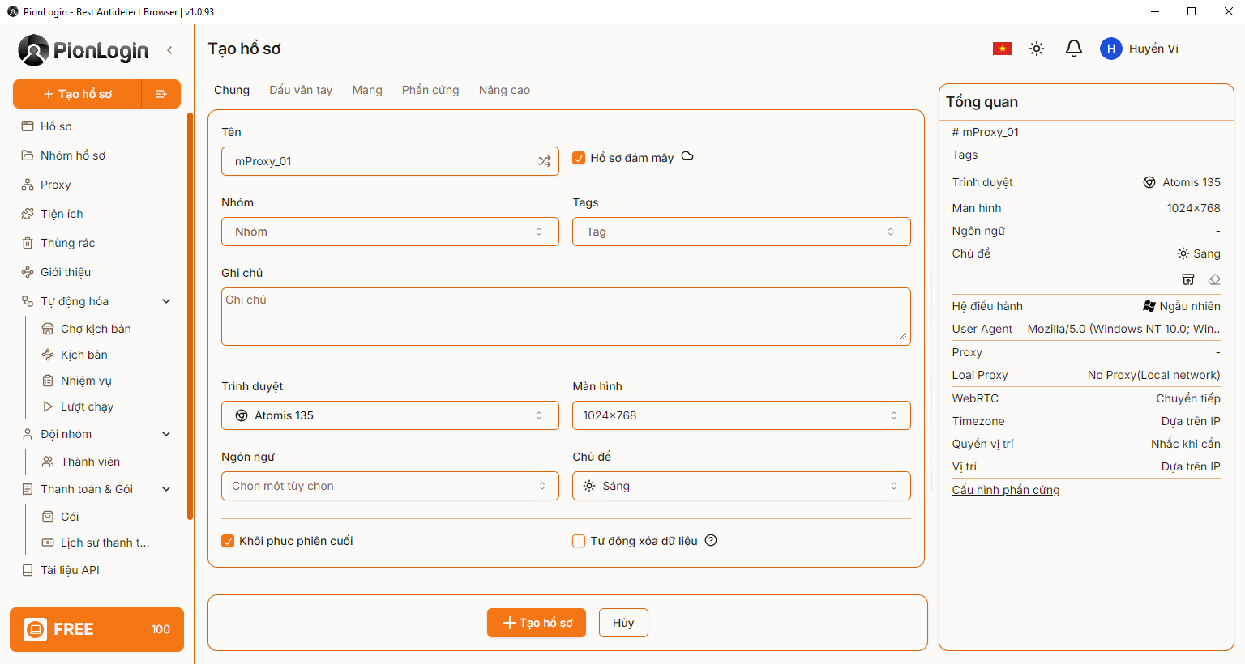Open the Tag dropdown

[742, 232]
